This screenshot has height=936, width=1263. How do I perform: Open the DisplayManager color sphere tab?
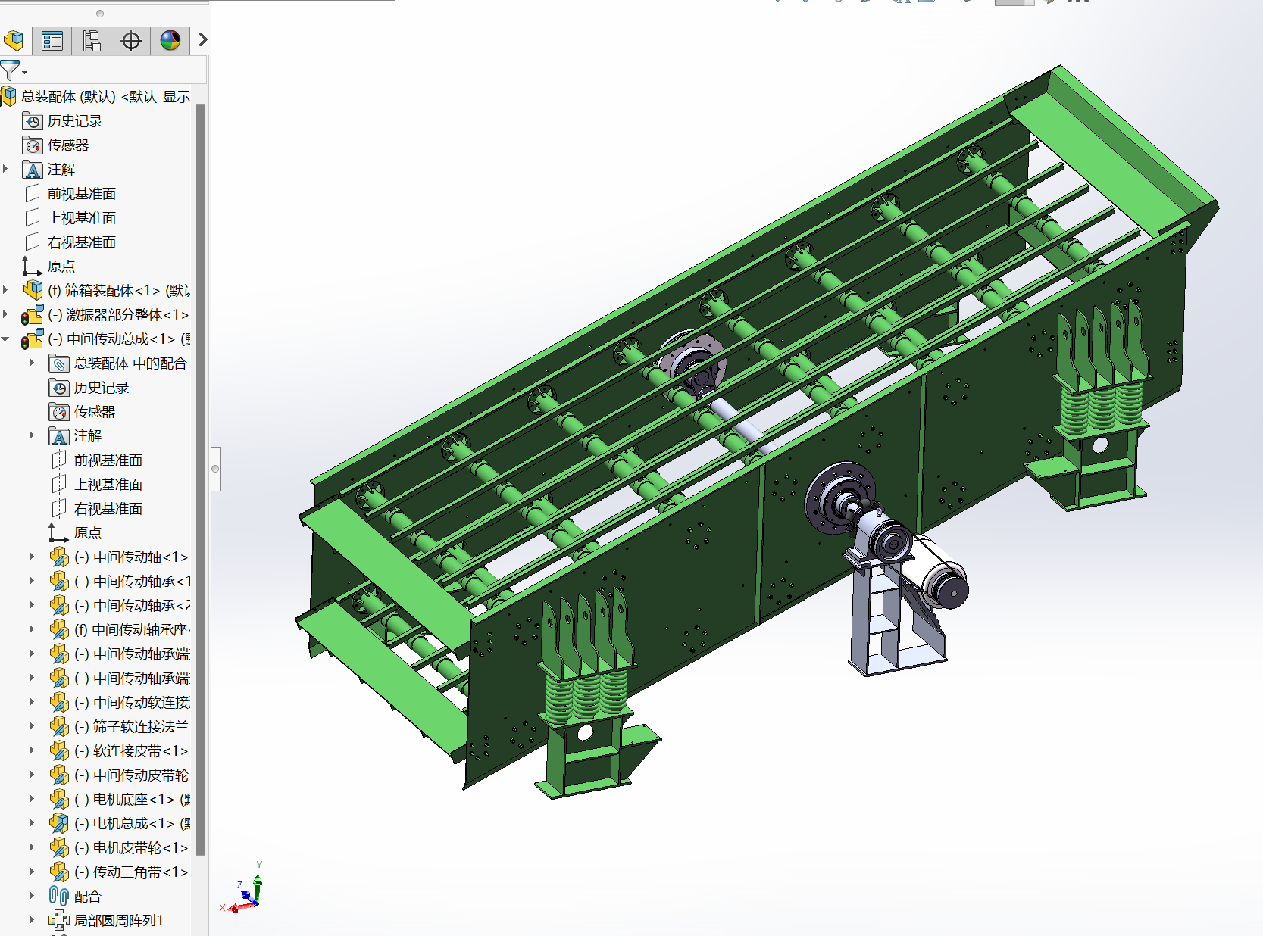coord(170,40)
